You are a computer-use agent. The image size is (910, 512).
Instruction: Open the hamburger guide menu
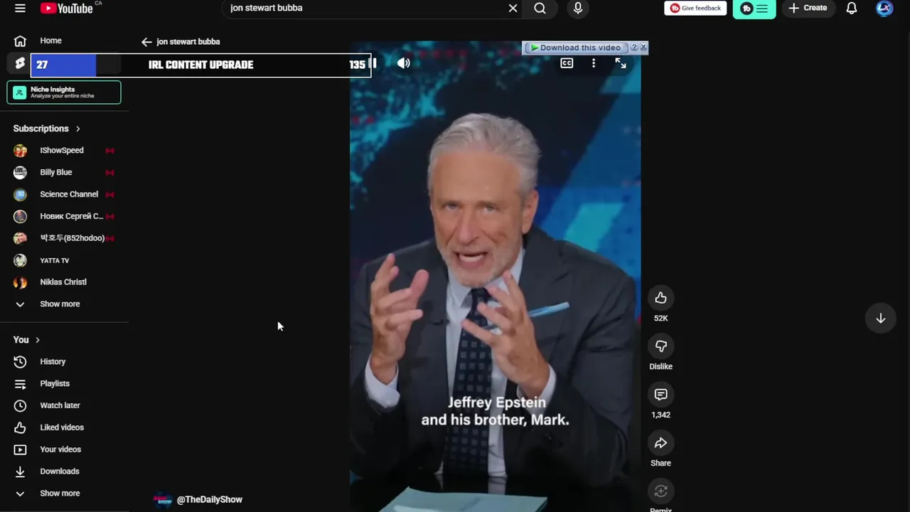20,8
